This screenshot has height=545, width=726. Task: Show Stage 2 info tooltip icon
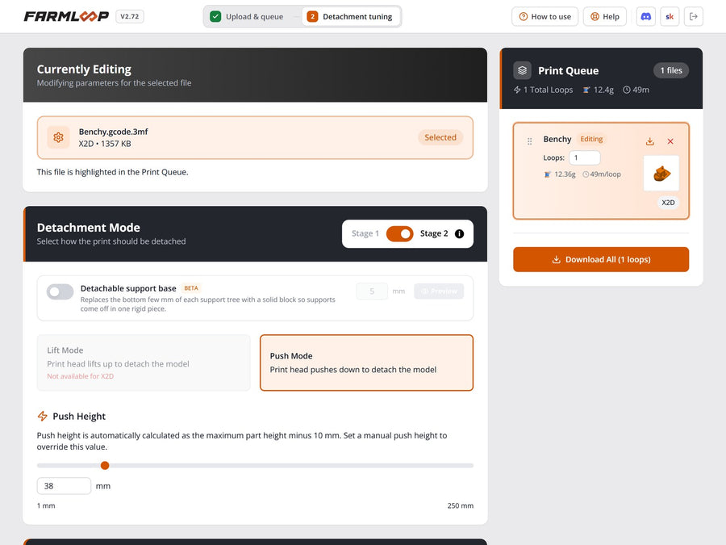(459, 233)
